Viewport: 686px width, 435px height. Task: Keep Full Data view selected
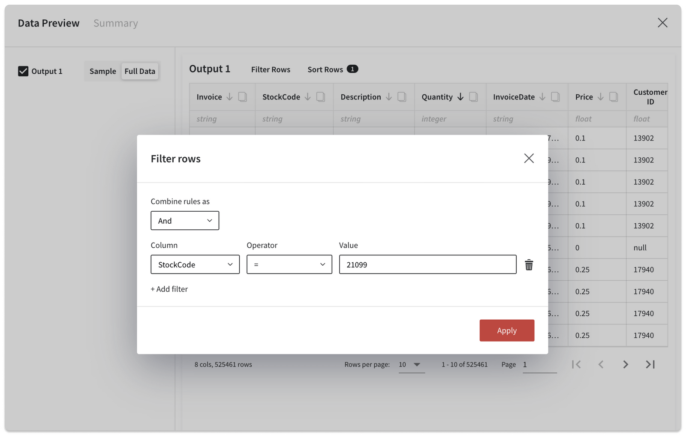coord(139,71)
